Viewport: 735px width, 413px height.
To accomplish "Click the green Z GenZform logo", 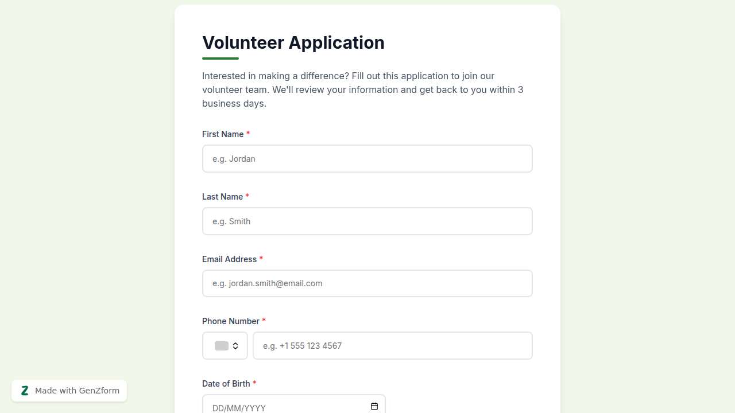I will tap(25, 390).
